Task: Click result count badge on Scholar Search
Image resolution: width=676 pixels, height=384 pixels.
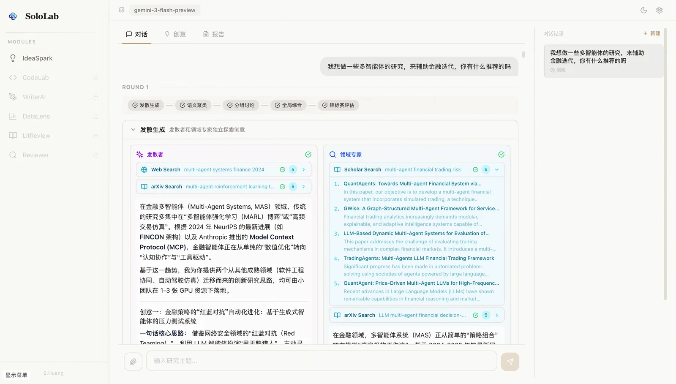Action: 486,170
